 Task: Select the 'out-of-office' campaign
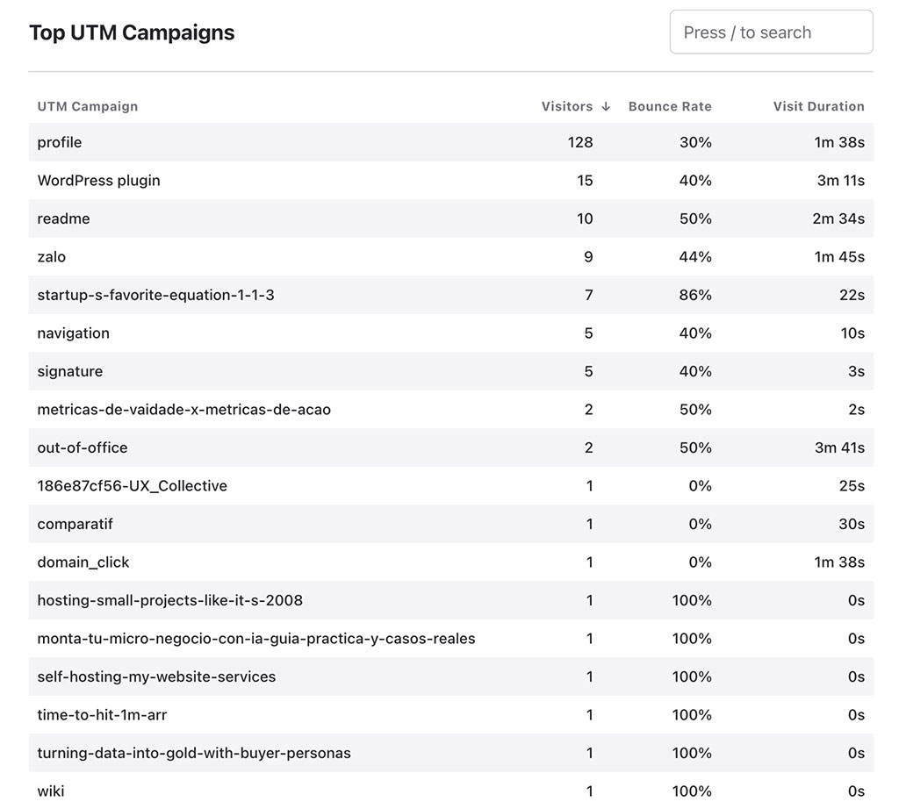83,447
